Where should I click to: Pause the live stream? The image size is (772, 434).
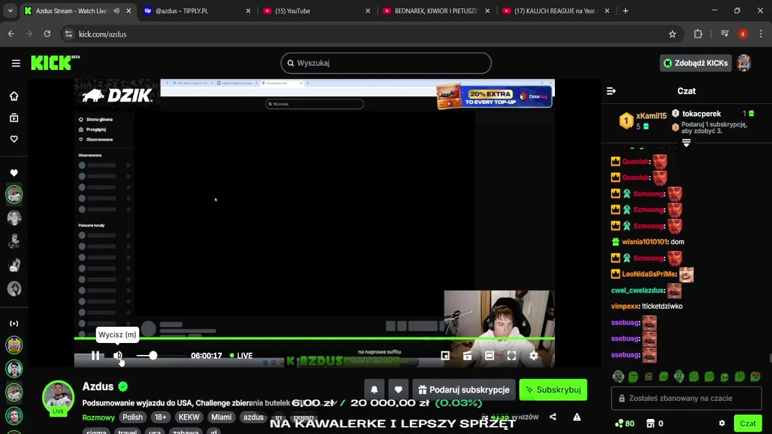click(x=95, y=356)
